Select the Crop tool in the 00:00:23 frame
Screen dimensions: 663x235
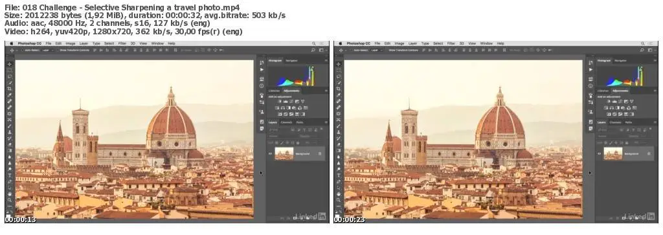(338, 89)
